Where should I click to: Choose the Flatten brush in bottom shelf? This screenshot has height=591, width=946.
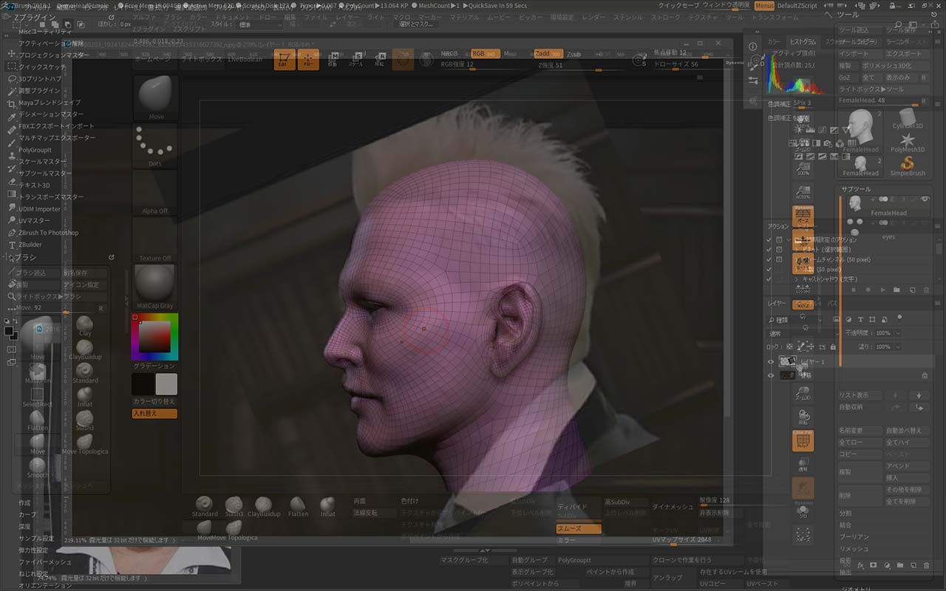coord(298,508)
